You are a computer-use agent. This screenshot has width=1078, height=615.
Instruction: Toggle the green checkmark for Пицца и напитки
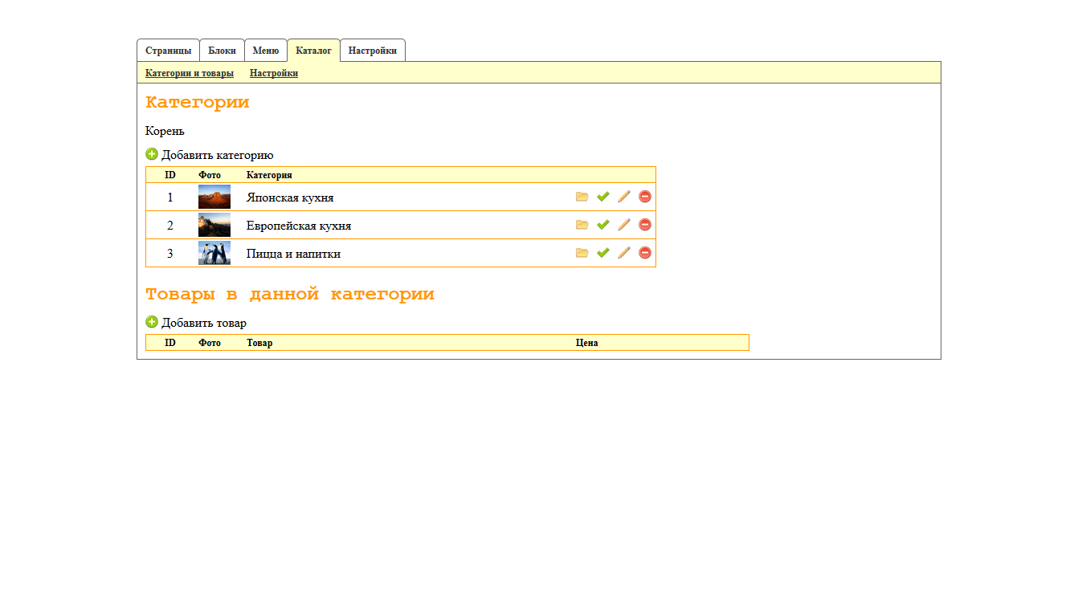point(603,253)
